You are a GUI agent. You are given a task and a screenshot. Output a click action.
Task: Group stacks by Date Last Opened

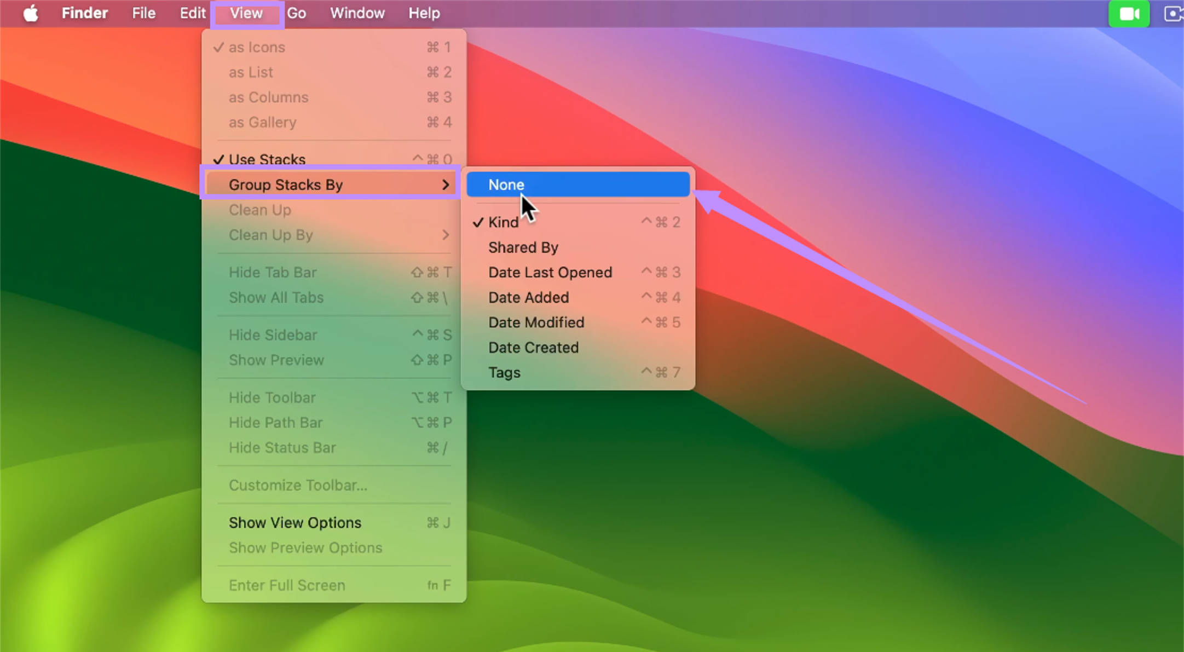click(578, 272)
